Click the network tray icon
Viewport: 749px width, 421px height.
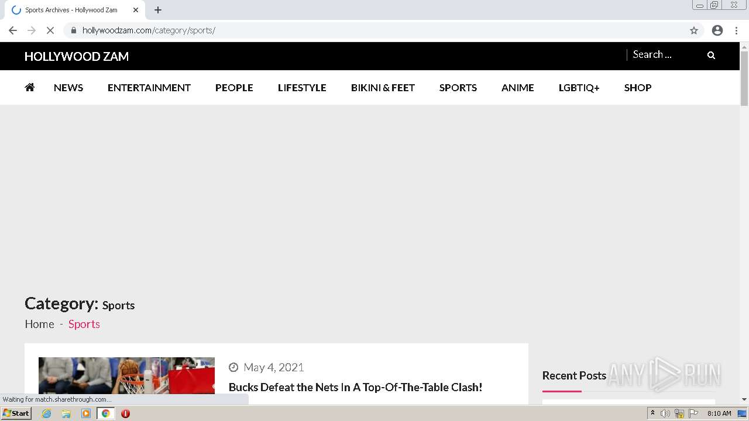[679, 413]
